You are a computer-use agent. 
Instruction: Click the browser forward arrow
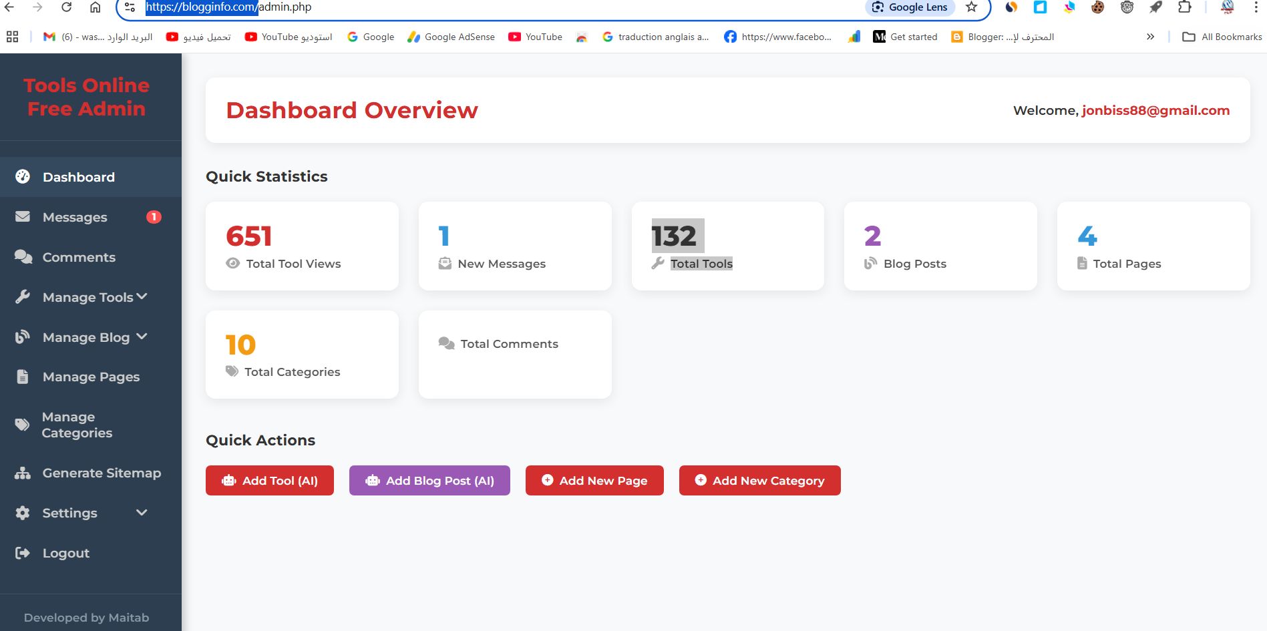coord(37,7)
